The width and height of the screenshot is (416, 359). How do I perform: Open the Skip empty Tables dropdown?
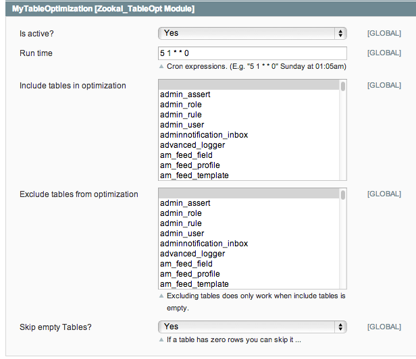253,327
